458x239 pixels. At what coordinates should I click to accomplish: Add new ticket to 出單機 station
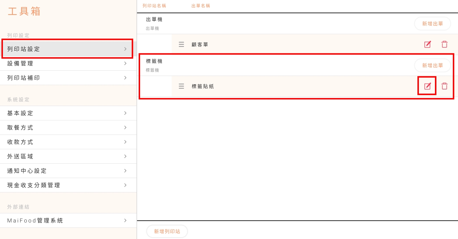[432, 24]
